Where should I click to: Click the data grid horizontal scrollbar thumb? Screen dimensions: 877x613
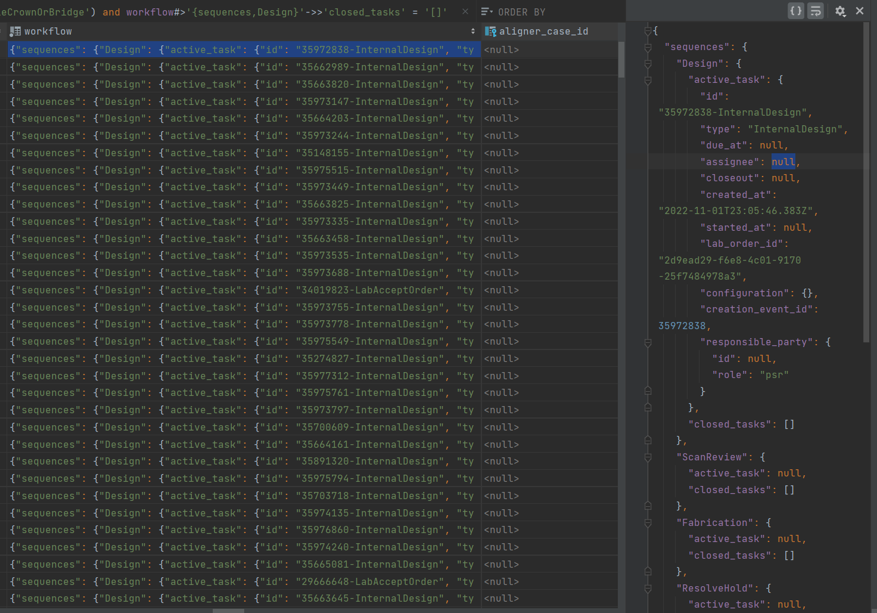(x=228, y=611)
